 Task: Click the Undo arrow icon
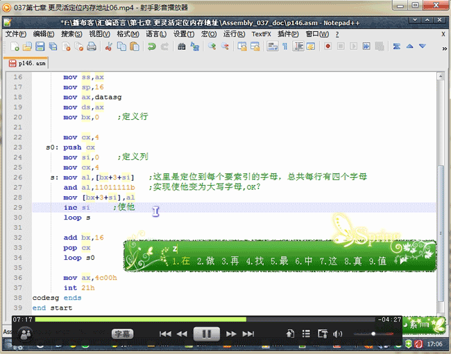(x=151, y=47)
